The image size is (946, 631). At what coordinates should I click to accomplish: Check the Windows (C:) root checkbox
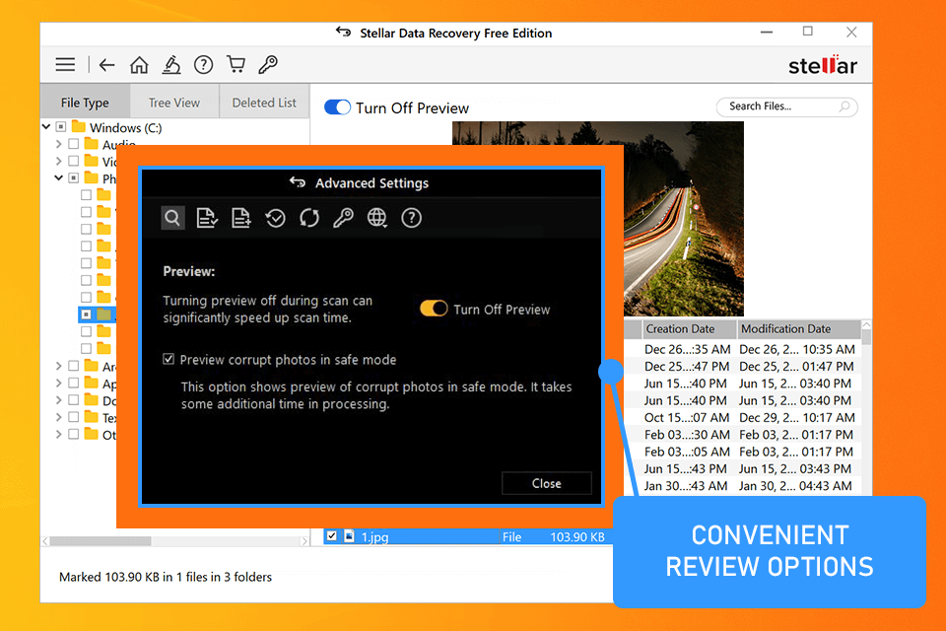(x=61, y=127)
